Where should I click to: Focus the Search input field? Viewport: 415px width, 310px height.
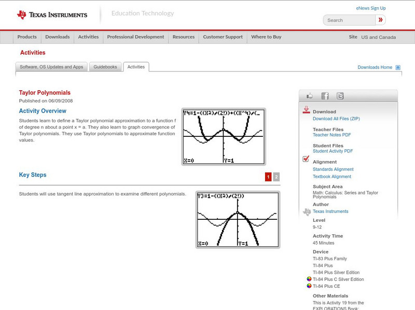point(349,20)
